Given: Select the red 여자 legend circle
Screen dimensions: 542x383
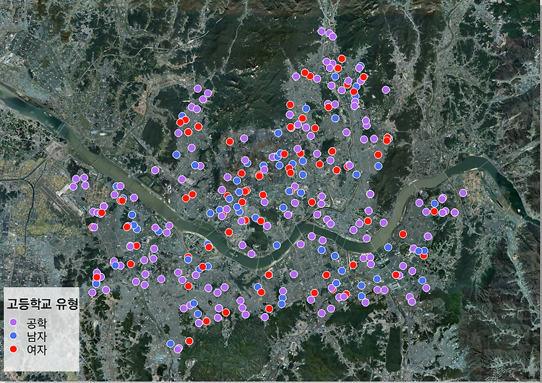Looking at the screenshot, I should click(x=14, y=349).
